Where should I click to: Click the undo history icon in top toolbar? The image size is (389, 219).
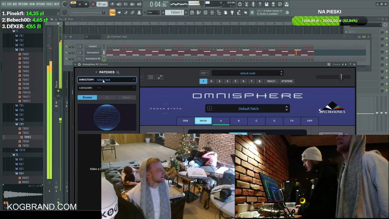[240, 4]
